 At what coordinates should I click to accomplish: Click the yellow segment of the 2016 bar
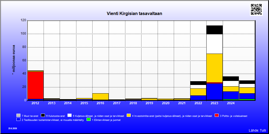pos(101,96)
